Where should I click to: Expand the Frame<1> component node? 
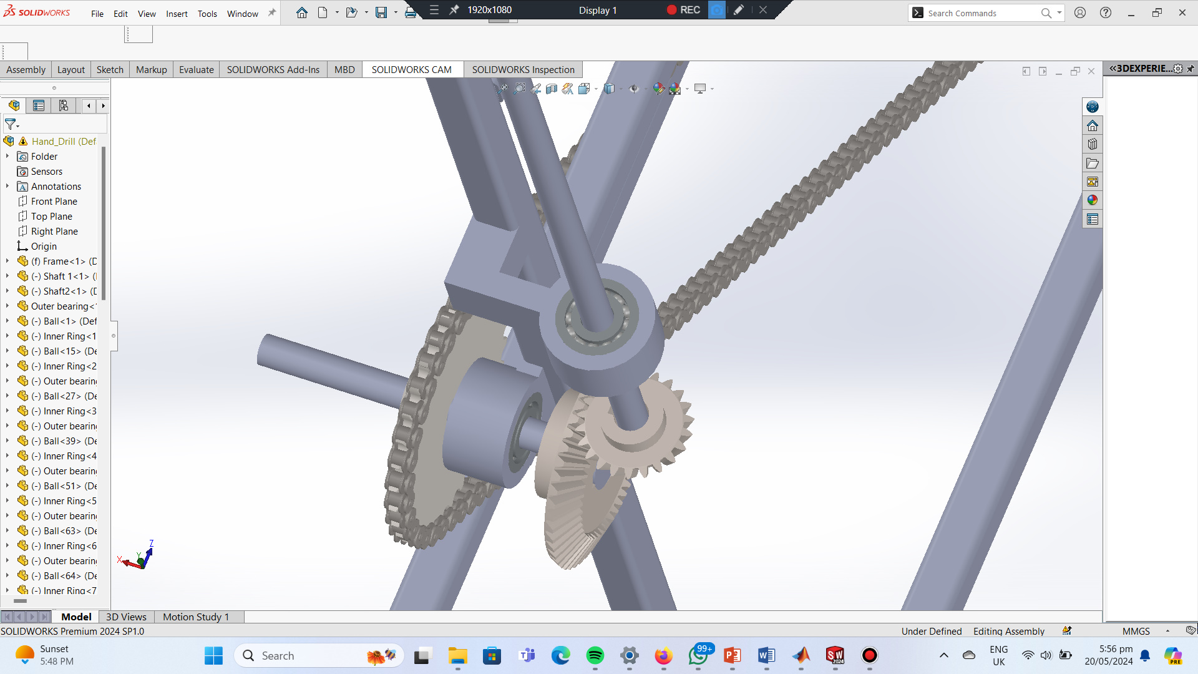tap(7, 261)
